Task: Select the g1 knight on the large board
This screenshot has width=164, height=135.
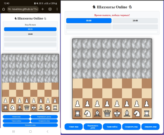Action: [x=137, y=113]
